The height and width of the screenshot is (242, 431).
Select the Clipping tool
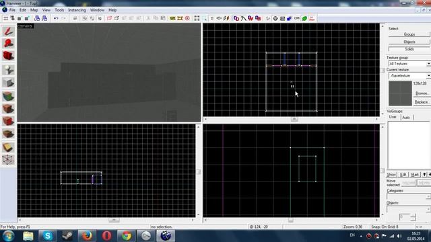coord(9,147)
